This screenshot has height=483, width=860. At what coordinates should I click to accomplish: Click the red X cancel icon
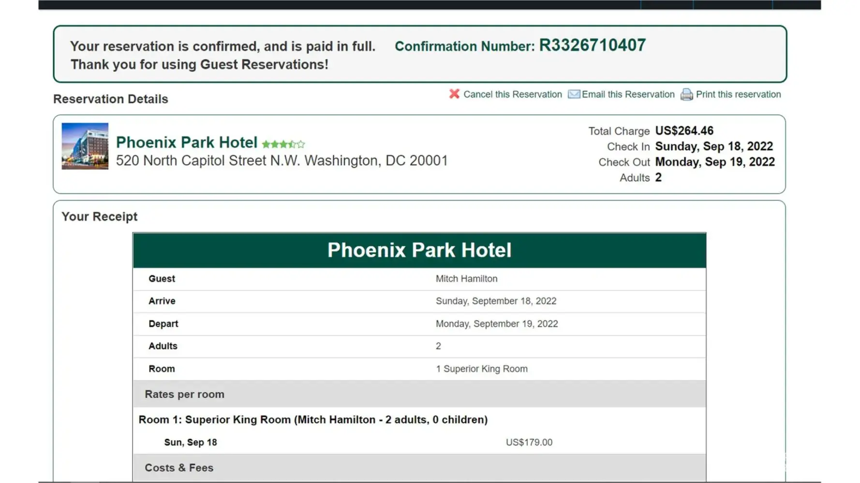454,94
